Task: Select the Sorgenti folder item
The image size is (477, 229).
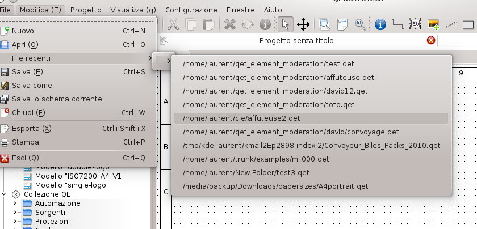Action: click(50, 213)
